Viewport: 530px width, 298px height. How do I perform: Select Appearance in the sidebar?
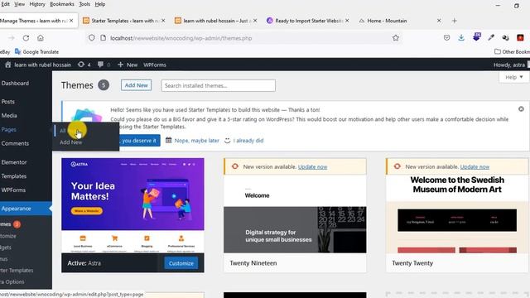16,209
